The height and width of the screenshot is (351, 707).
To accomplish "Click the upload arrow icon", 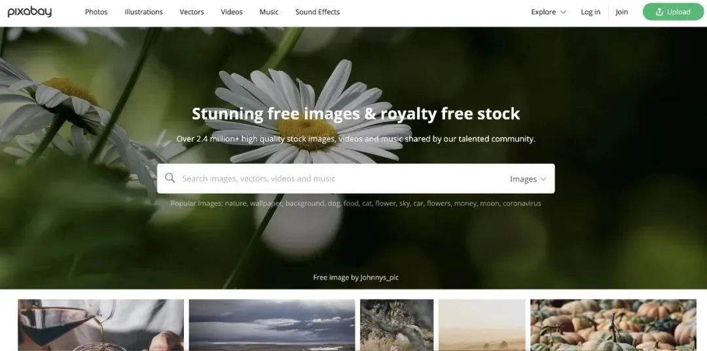I will [x=659, y=12].
